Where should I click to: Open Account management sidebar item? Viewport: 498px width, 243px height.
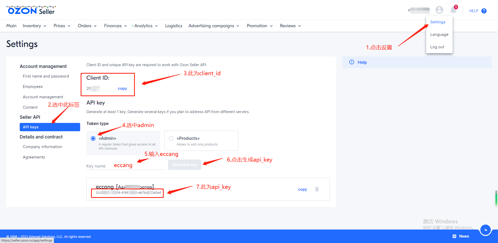pyautogui.click(x=43, y=97)
